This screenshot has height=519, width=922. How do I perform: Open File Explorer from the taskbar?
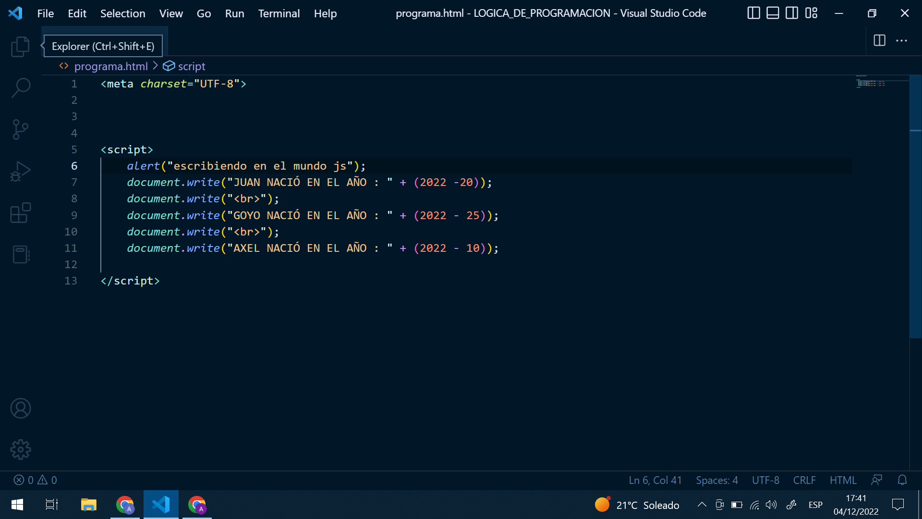tap(89, 505)
